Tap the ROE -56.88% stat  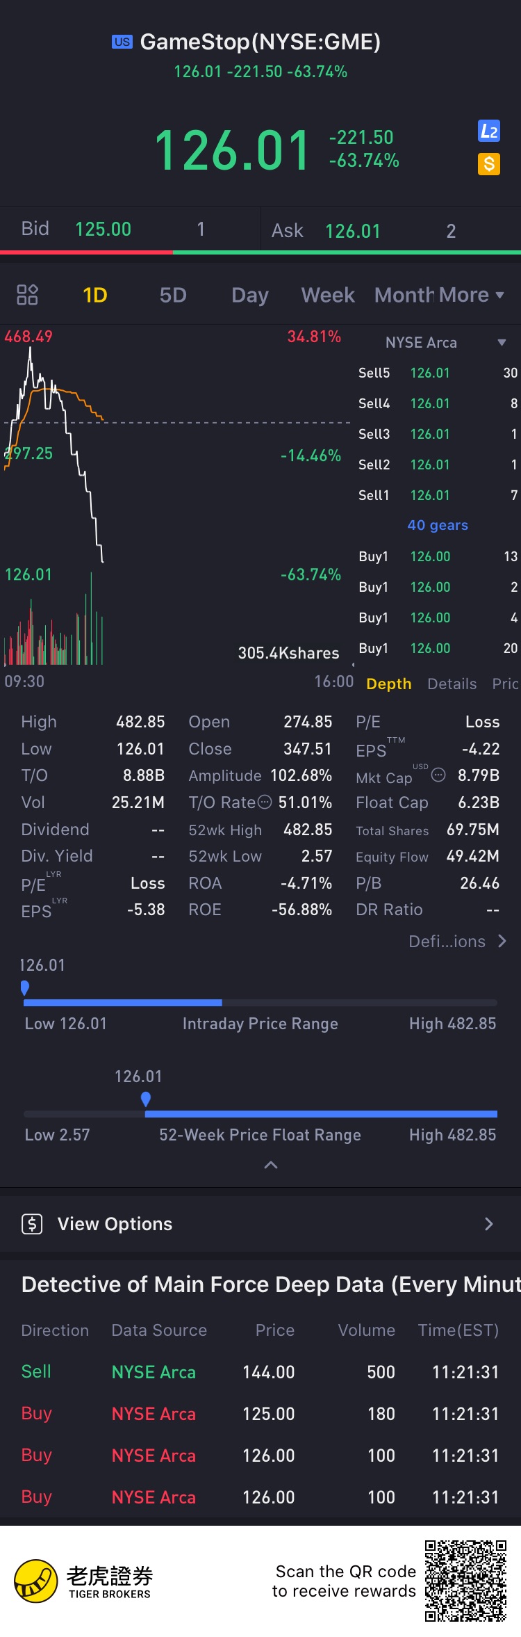tap(260, 910)
